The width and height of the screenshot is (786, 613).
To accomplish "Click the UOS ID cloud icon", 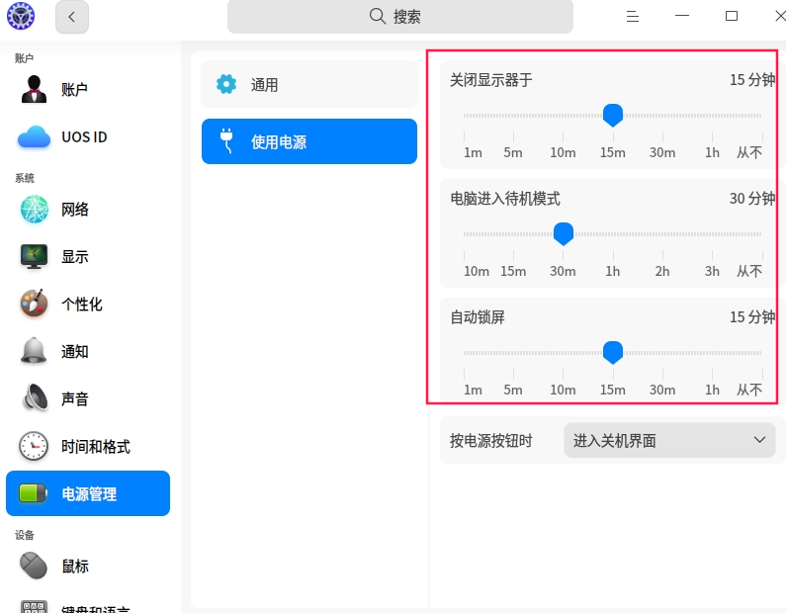I will click(x=34, y=136).
